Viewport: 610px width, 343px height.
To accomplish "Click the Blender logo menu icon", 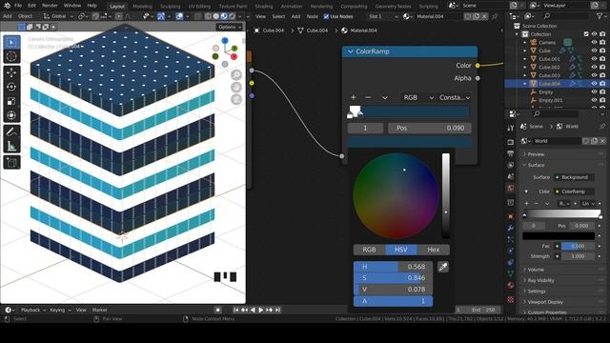I will [x=7, y=6].
